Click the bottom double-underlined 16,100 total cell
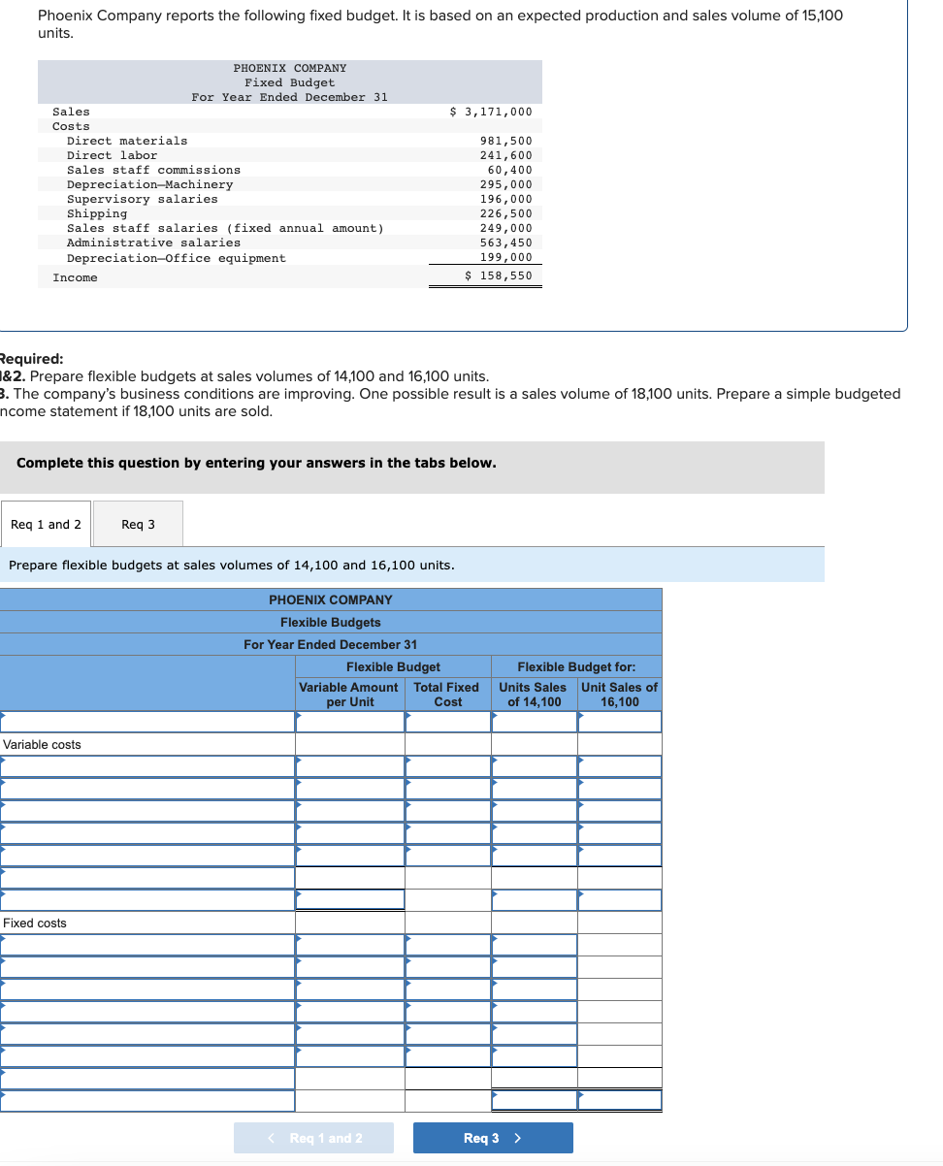The height and width of the screenshot is (1166, 943). click(620, 1100)
